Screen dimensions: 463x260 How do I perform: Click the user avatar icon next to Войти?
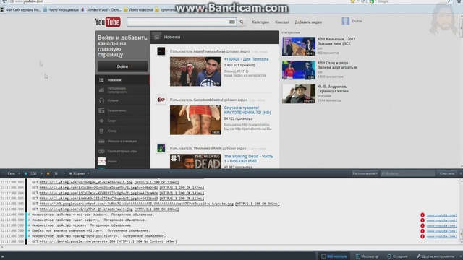[x=346, y=21]
